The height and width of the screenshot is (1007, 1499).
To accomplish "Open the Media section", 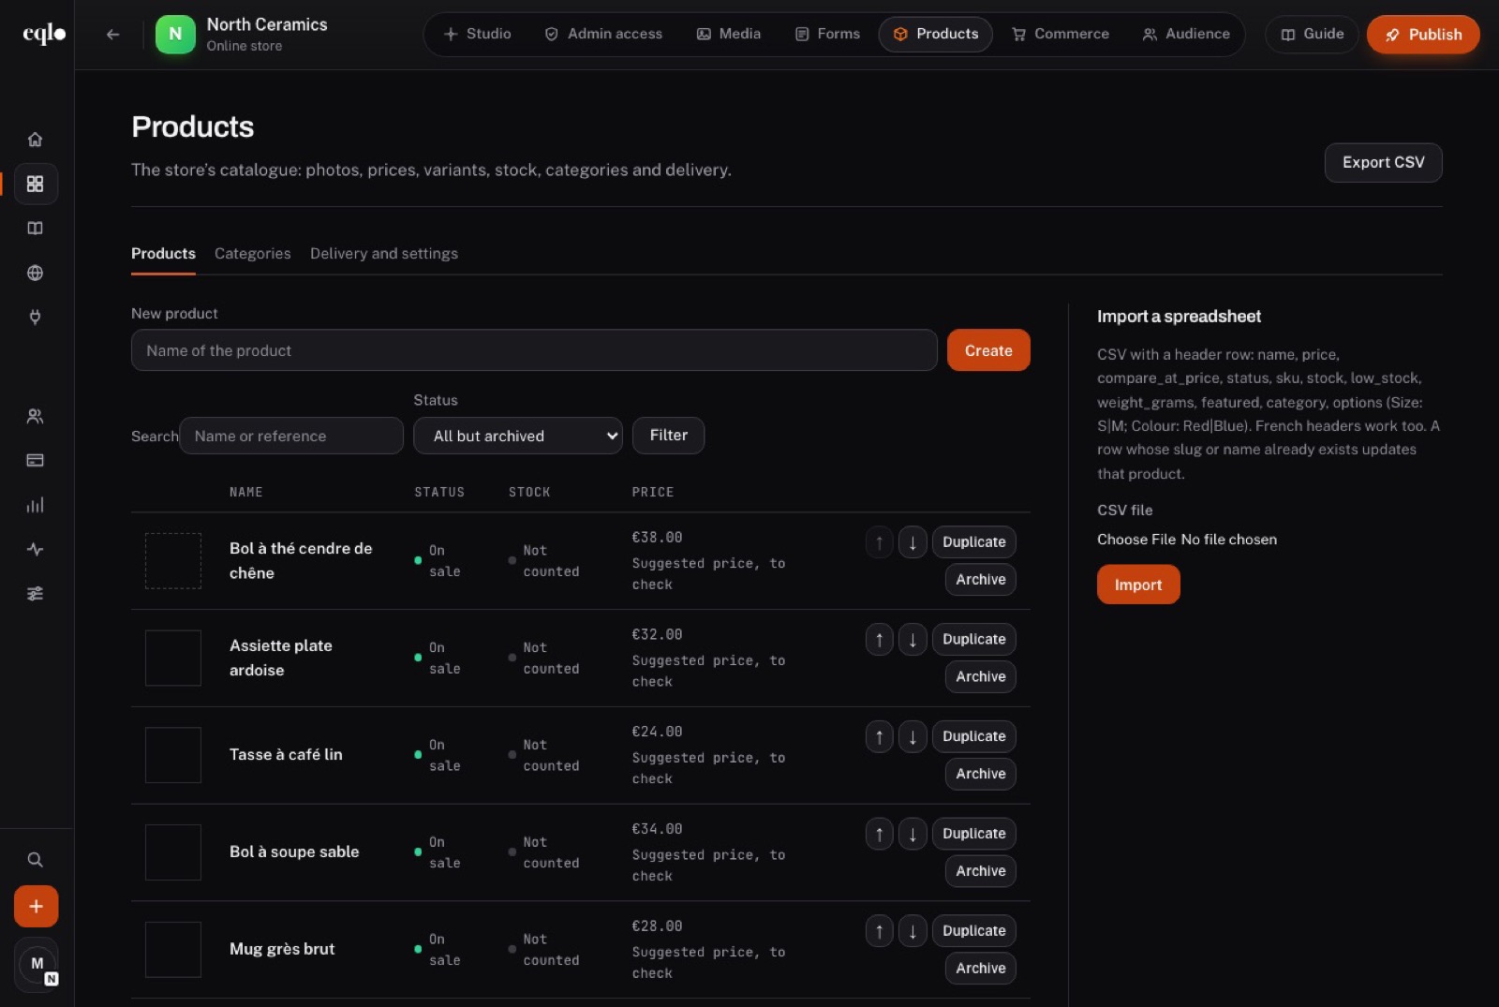I will coord(729,35).
